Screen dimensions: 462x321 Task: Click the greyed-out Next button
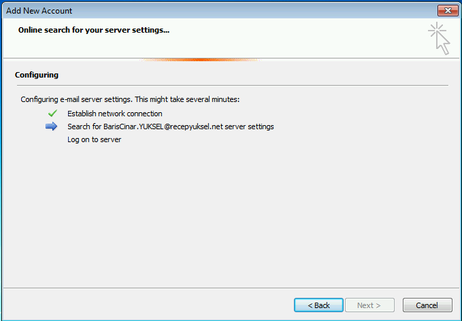pyautogui.click(x=369, y=305)
